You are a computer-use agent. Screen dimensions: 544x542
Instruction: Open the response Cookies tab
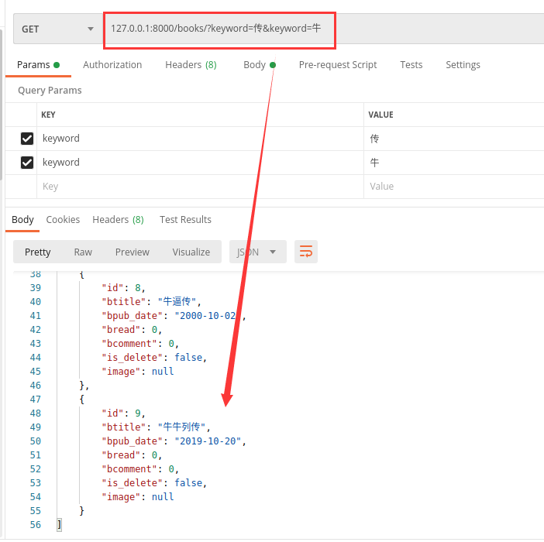(x=63, y=220)
